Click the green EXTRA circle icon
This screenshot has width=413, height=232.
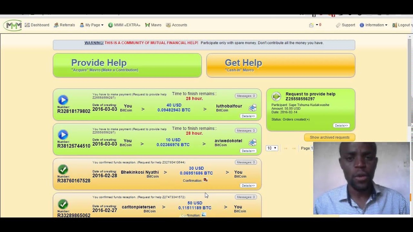[x=111, y=25]
